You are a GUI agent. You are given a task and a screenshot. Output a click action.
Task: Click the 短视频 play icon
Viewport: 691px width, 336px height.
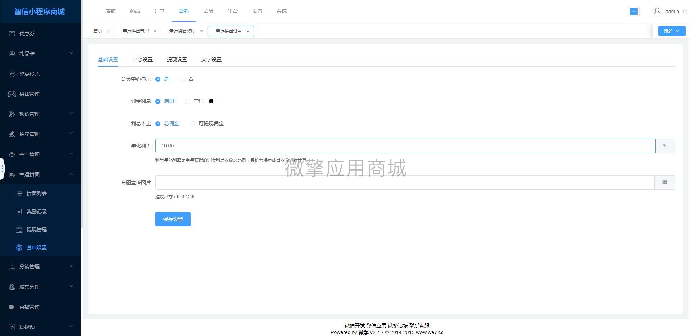pos(12,327)
